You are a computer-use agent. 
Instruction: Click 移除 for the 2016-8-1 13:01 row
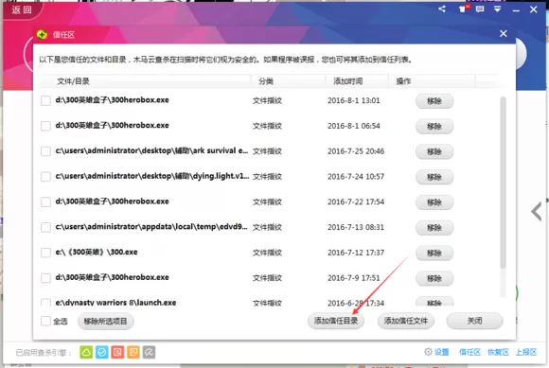434,101
